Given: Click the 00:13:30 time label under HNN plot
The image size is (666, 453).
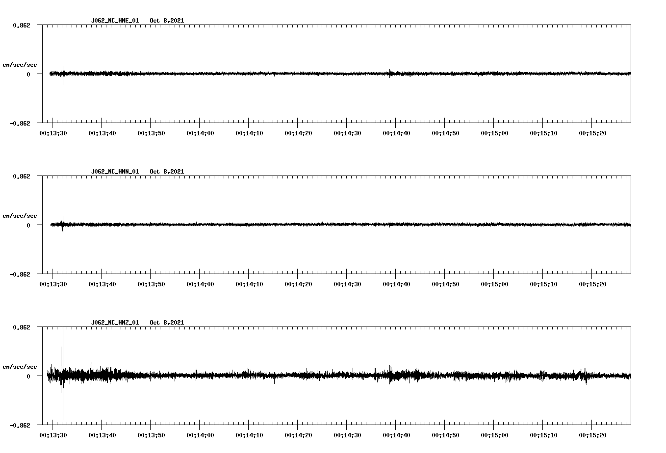Looking at the screenshot, I should 53,284.
